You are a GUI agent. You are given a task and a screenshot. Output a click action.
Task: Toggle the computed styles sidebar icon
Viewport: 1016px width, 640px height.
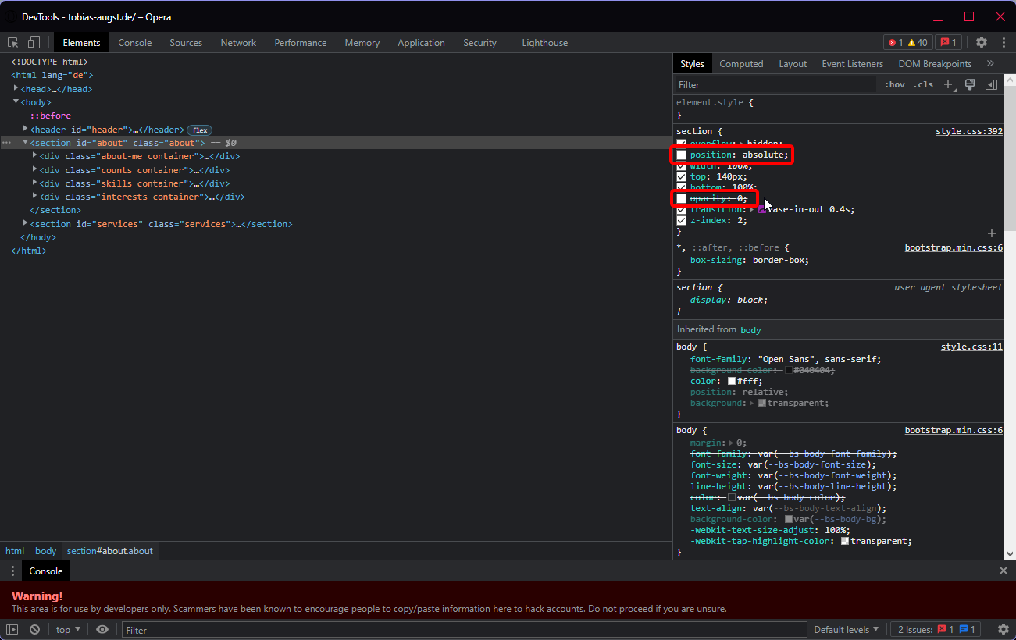[x=991, y=84]
